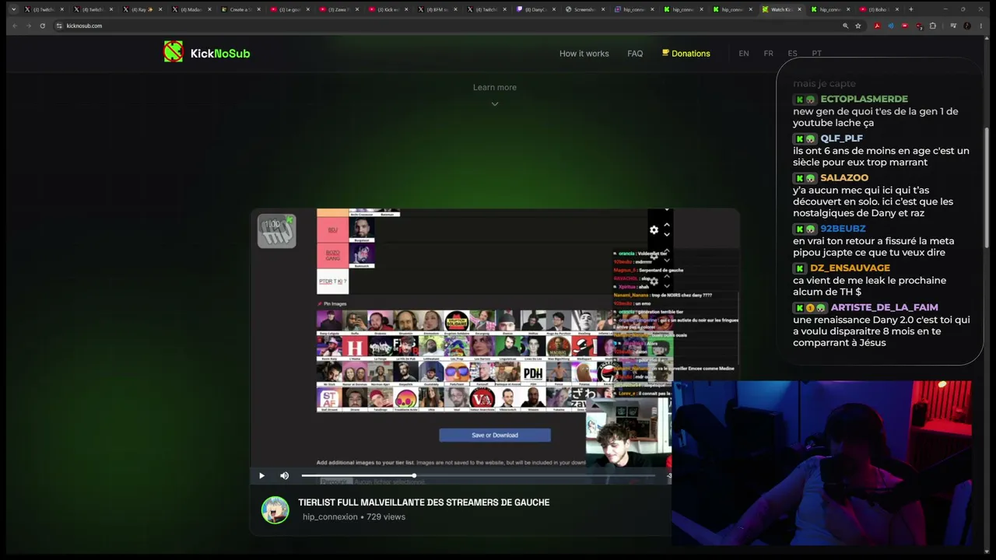Viewport: 996px width, 560px height.
Task: Expand the Learn more chevron
Action: 495,103
